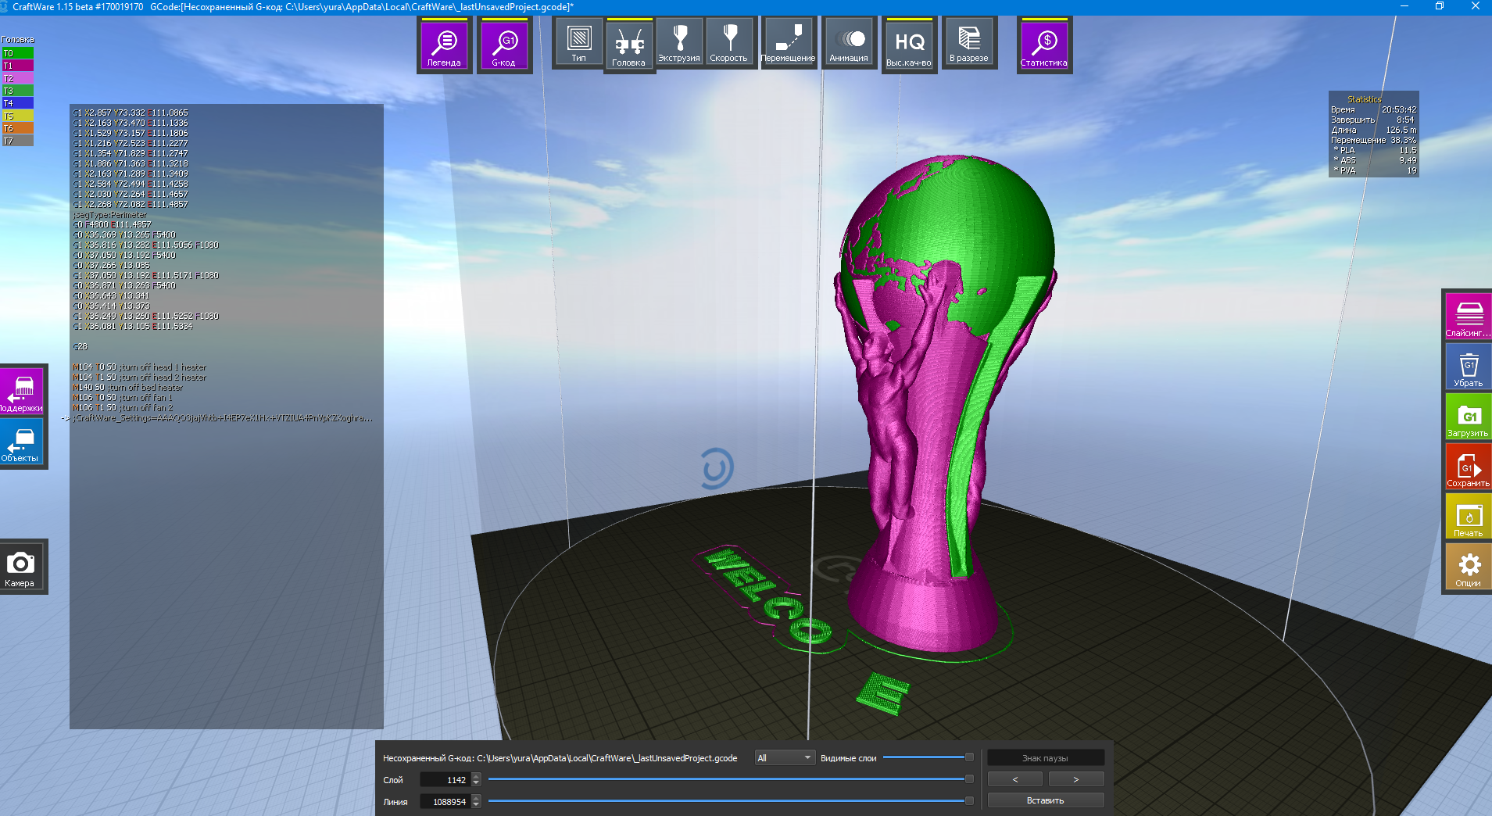Click the Сохранить G-code save icon

(1468, 467)
